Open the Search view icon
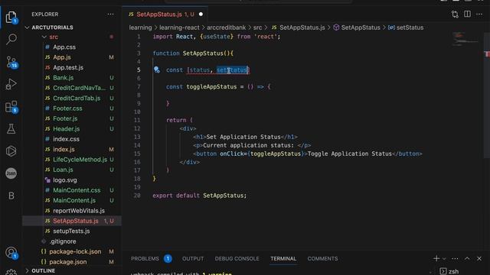 pos(11,39)
